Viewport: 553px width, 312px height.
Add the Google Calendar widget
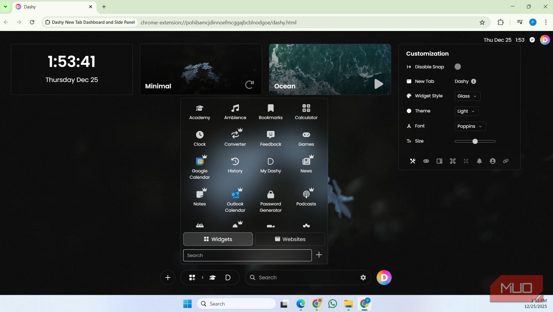[x=199, y=168]
